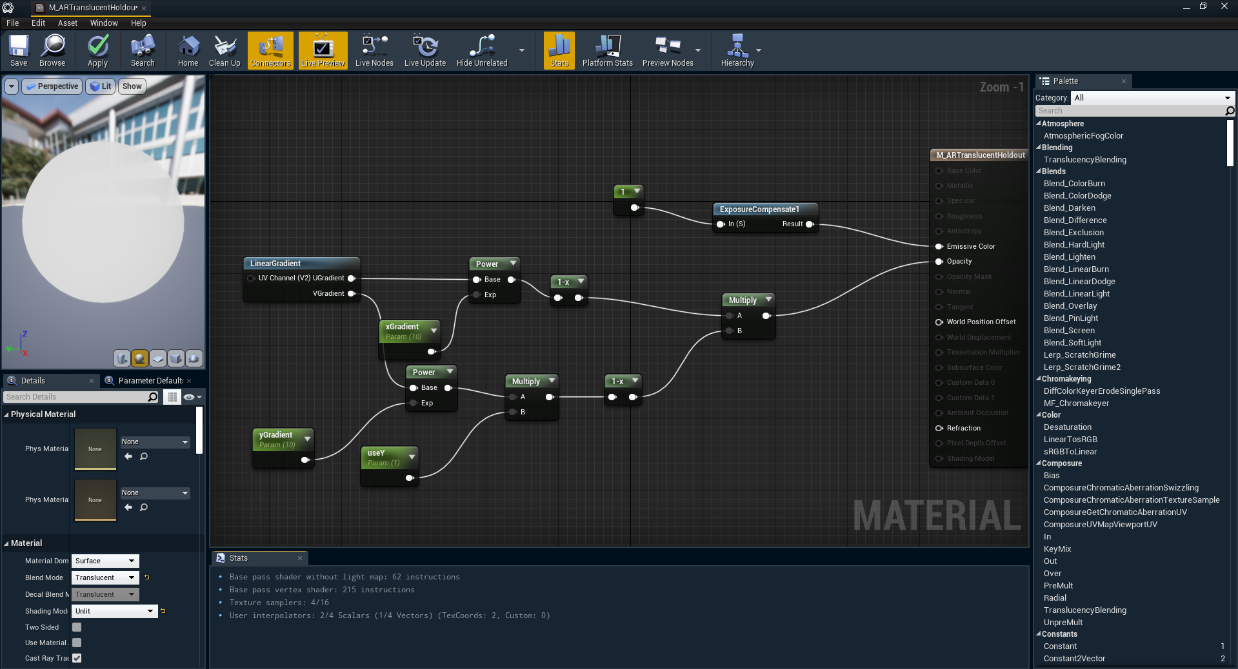
Task: Click the Lit view mode button
Action: click(x=100, y=86)
